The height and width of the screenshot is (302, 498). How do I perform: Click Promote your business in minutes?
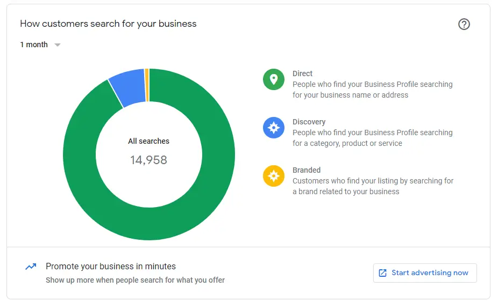tap(111, 266)
